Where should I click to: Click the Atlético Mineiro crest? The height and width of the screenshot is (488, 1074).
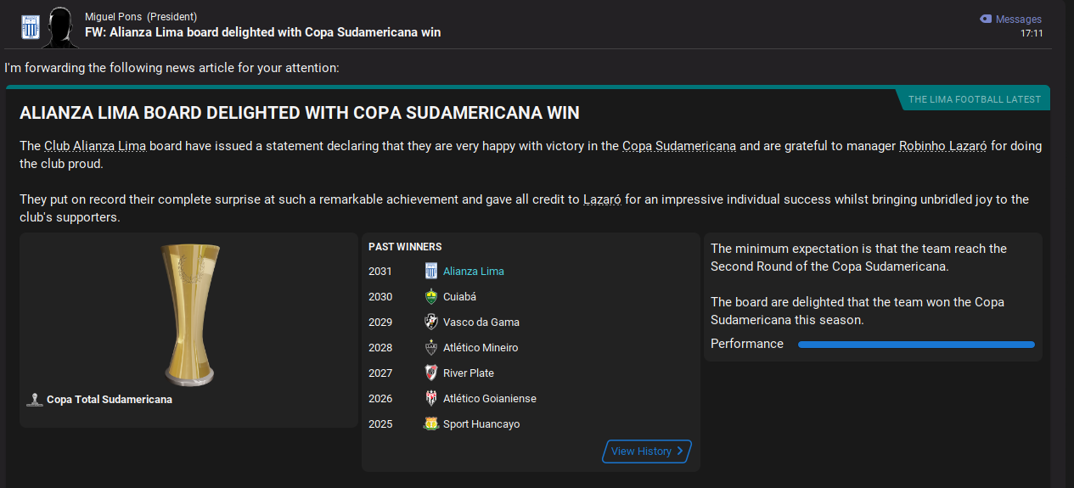[x=431, y=348]
